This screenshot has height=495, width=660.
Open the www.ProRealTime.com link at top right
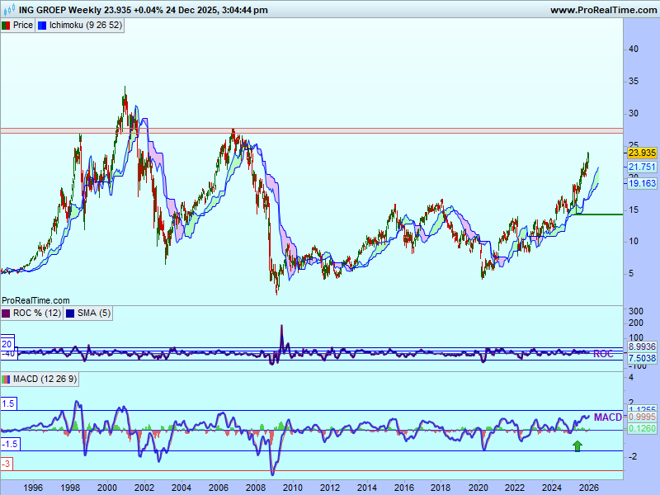tap(602, 10)
